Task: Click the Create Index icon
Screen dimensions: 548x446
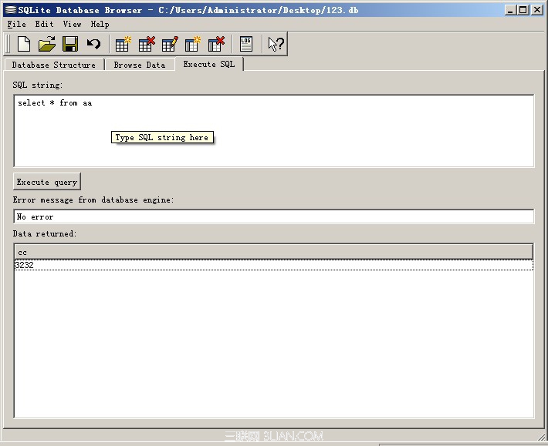Action: [x=192, y=44]
